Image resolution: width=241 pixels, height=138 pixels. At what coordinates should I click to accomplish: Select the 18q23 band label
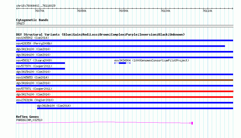coord(20,23)
